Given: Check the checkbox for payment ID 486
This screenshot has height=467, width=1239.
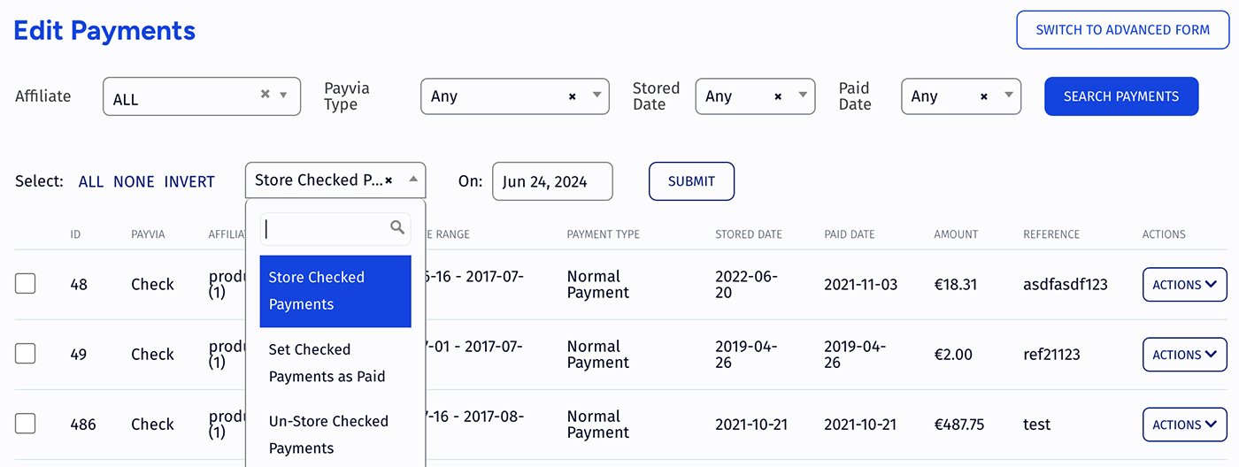Looking at the screenshot, I should click(26, 424).
